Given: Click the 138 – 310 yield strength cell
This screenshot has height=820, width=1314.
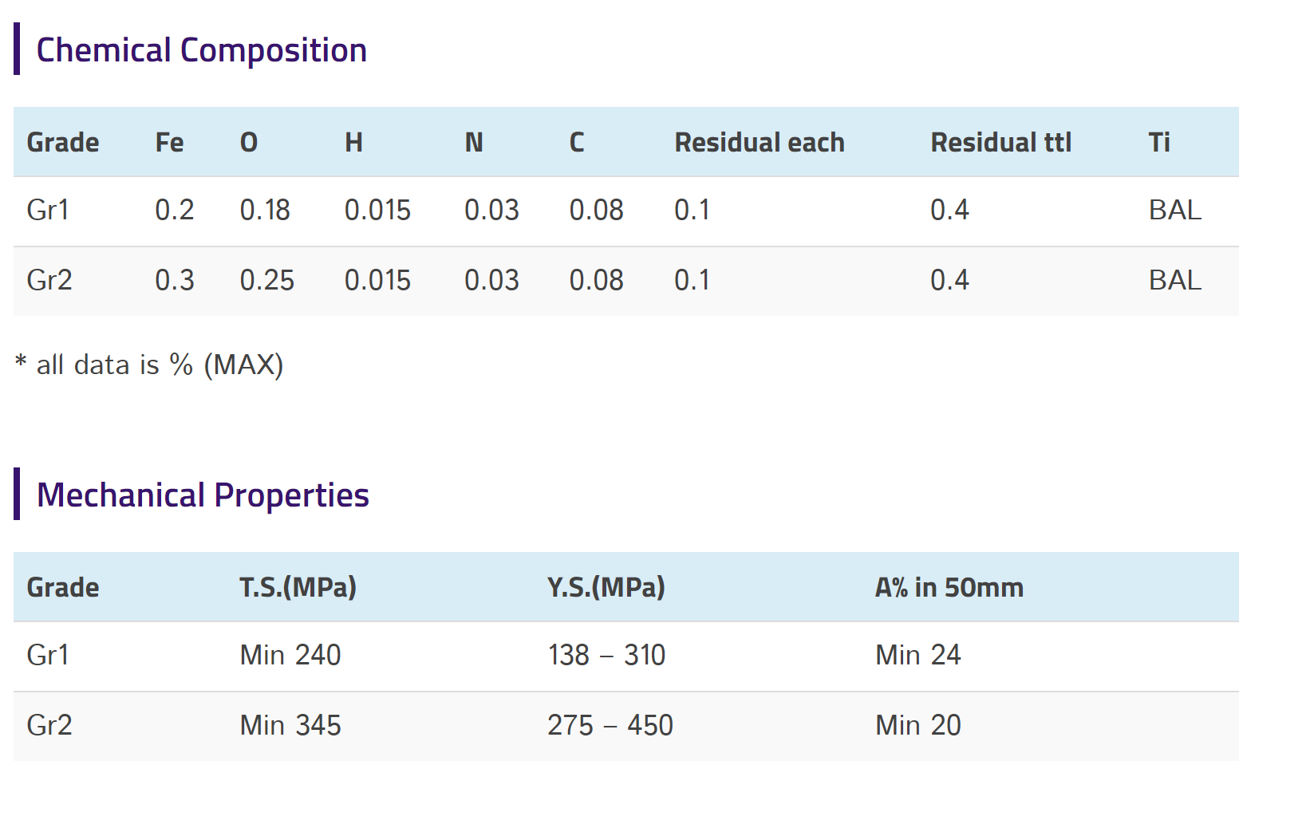Looking at the screenshot, I should click(x=606, y=656).
